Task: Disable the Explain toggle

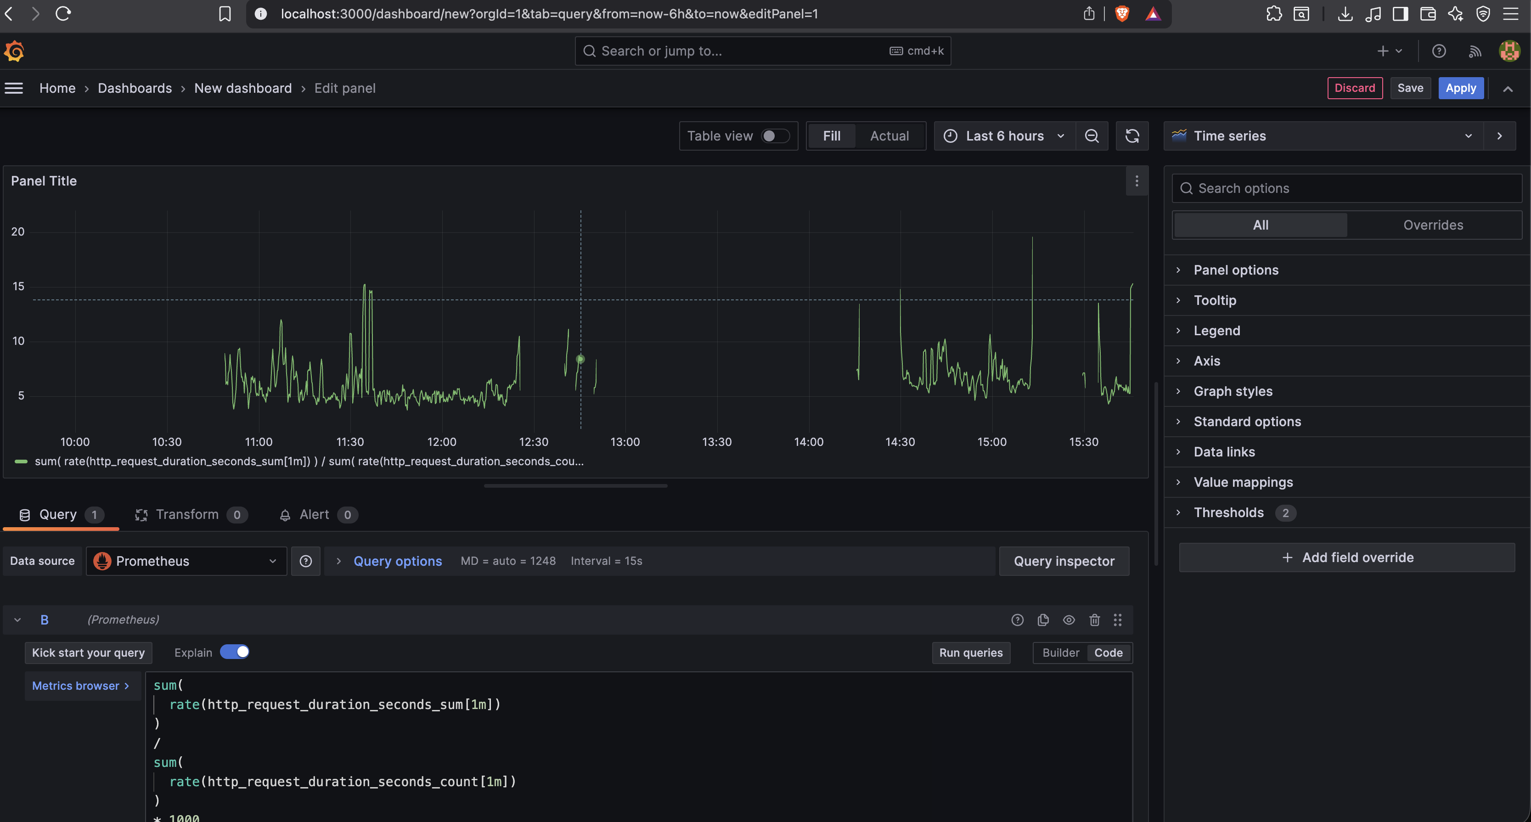Action: (x=235, y=652)
